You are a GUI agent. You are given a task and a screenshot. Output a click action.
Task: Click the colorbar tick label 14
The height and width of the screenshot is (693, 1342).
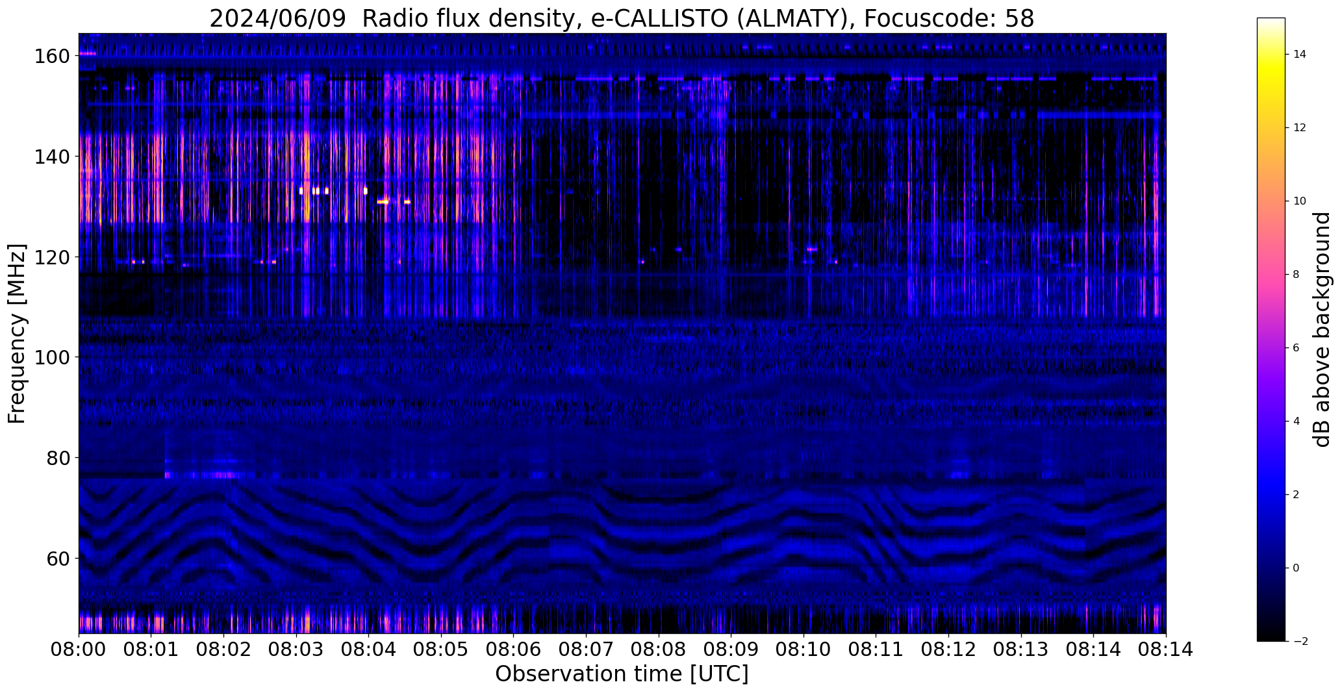coord(1300,55)
